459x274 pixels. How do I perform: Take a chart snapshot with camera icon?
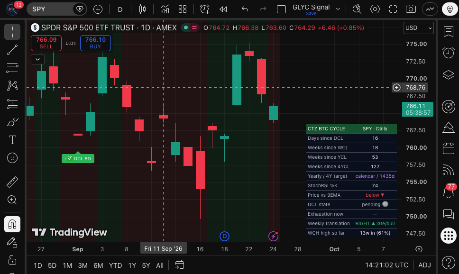(x=411, y=9)
